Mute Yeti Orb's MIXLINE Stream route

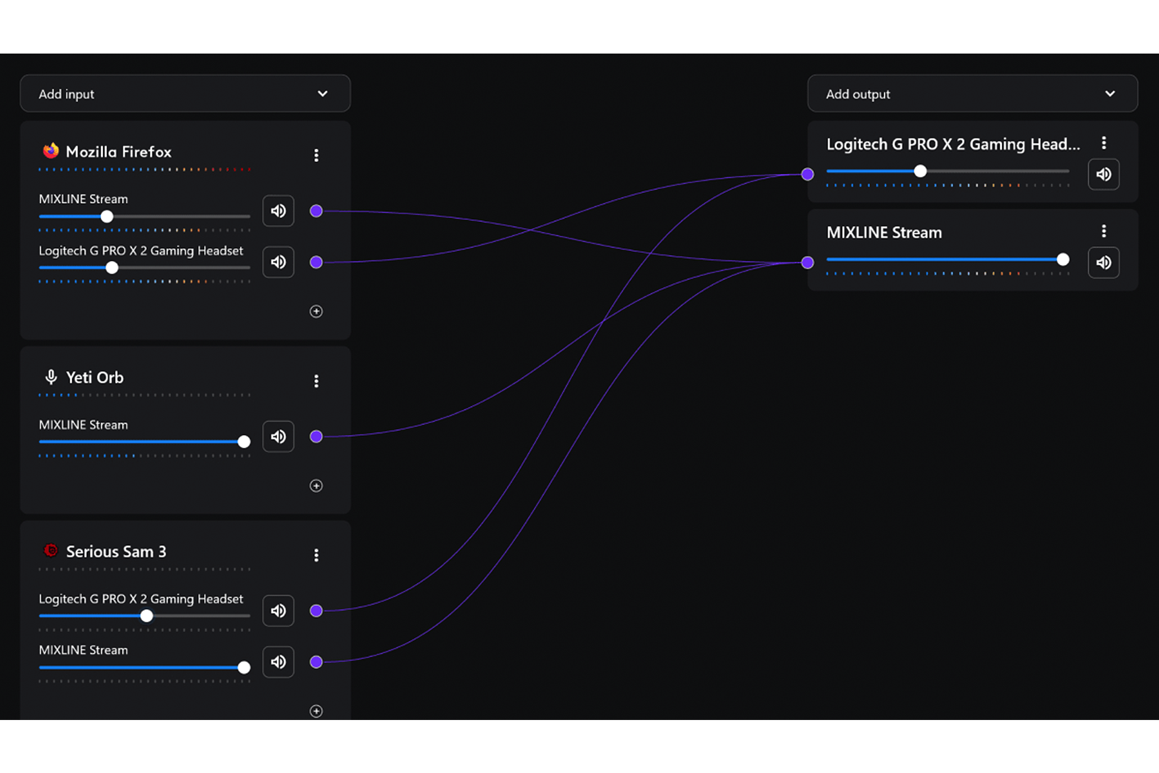coord(278,437)
